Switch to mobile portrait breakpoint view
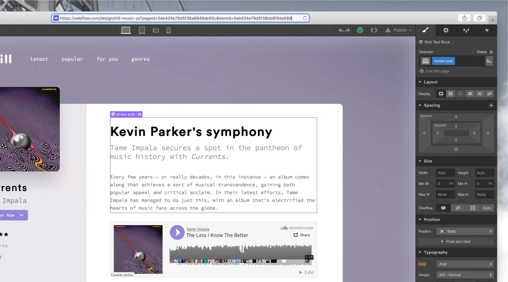The width and height of the screenshot is (508, 282). pos(169,30)
